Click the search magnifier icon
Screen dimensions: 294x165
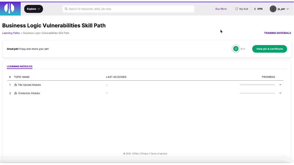click(66, 9)
